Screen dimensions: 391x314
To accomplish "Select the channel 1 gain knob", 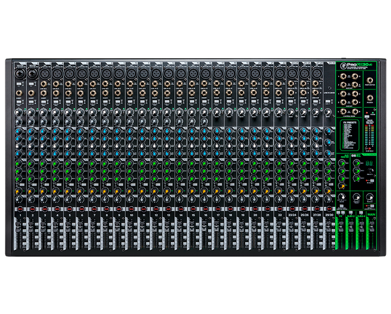I will 19,112.
